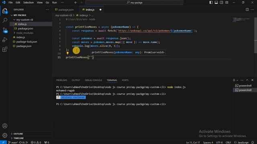Open the Selection menu
This screenshot has width=257, height=144.
point(29,2)
